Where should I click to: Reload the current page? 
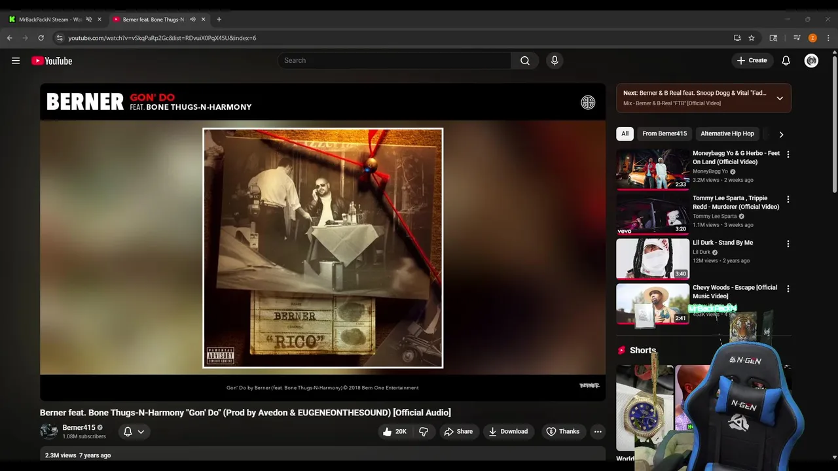(x=41, y=38)
